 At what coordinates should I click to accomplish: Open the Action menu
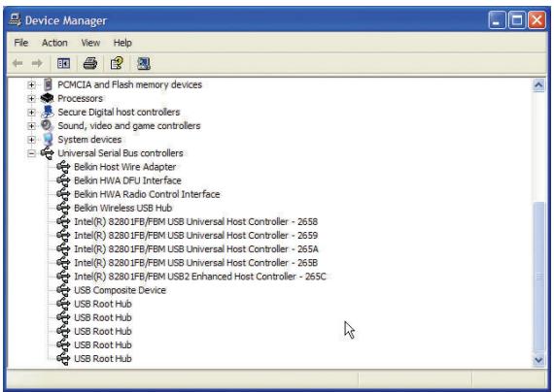coord(54,43)
